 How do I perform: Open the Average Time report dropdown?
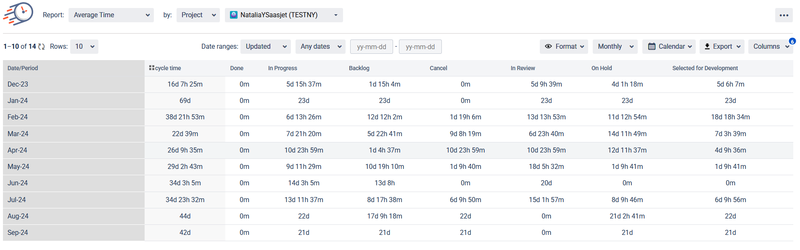pos(111,15)
